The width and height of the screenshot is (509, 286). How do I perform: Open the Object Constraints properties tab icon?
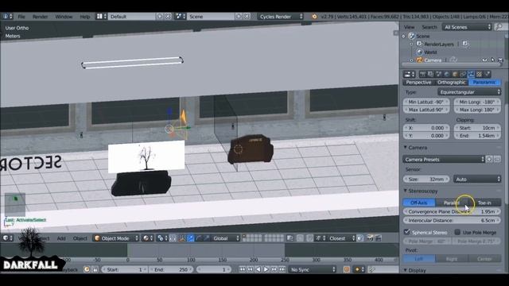(x=463, y=74)
